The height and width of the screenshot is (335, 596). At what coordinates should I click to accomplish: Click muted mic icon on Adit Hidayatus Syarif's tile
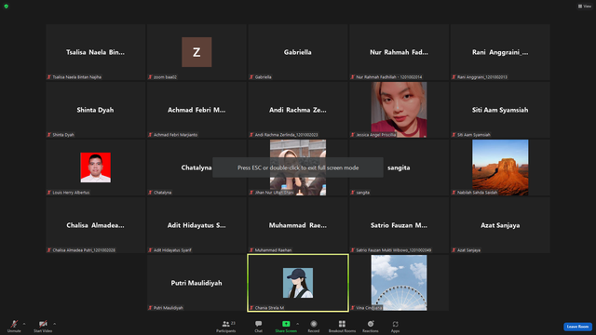[150, 250]
